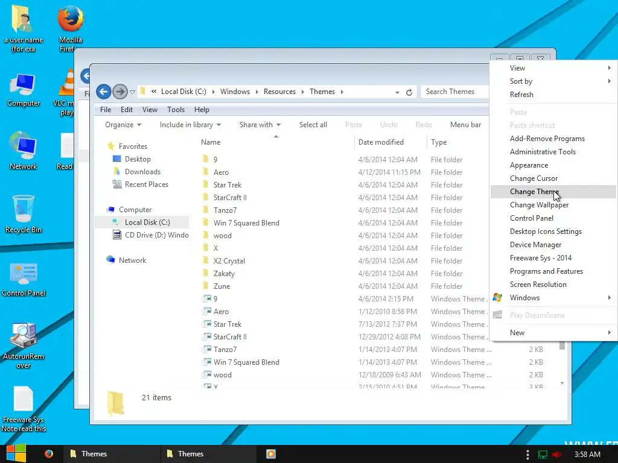Open the Share with dropdown
618x463 pixels.
coord(260,125)
